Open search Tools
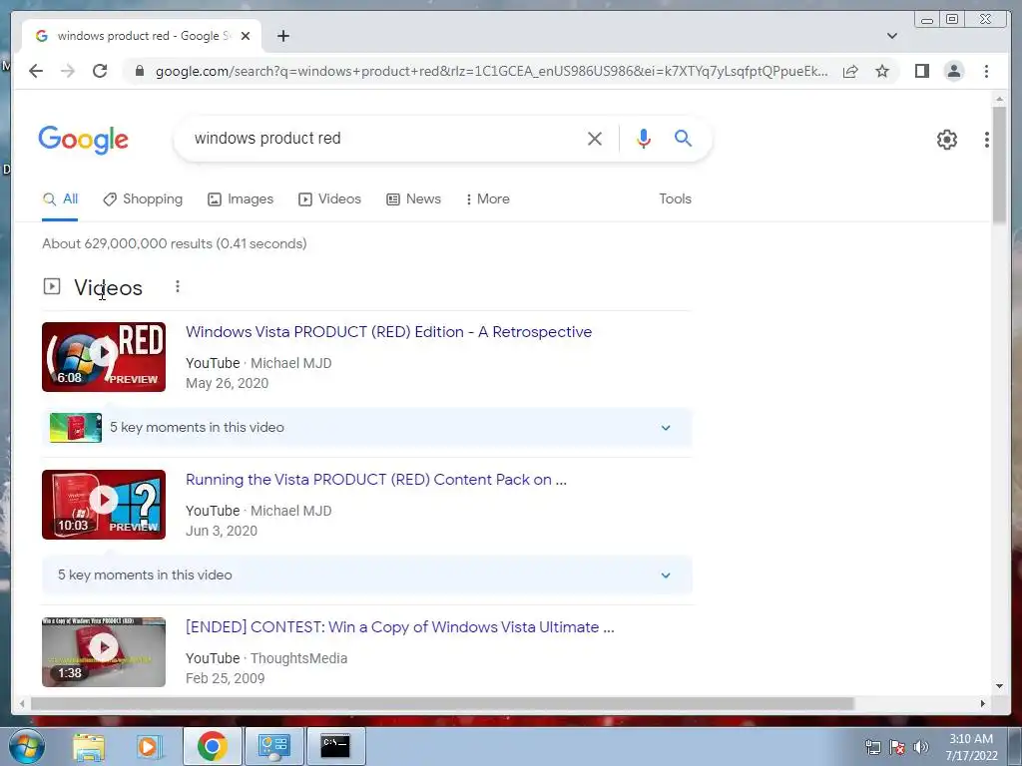The image size is (1022, 766). [x=675, y=199]
